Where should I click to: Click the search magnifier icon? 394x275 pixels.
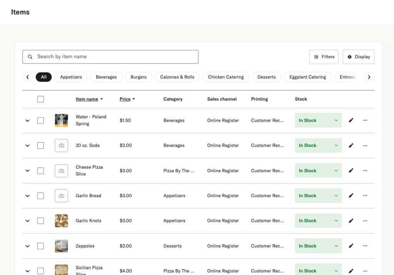[x=30, y=57]
